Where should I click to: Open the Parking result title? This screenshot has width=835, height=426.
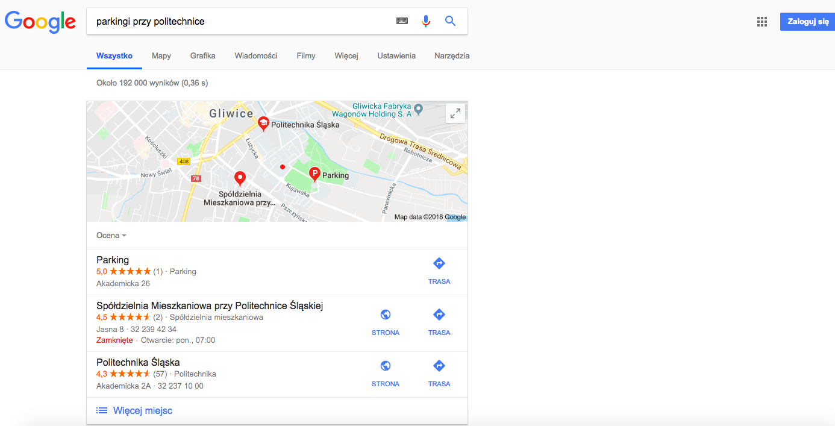click(113, 260)
